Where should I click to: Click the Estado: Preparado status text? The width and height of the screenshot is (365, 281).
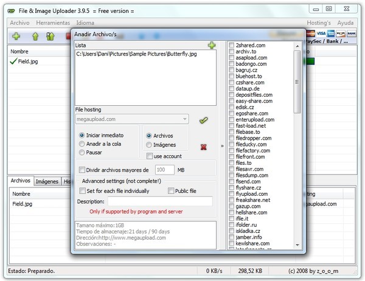[32, 271]
